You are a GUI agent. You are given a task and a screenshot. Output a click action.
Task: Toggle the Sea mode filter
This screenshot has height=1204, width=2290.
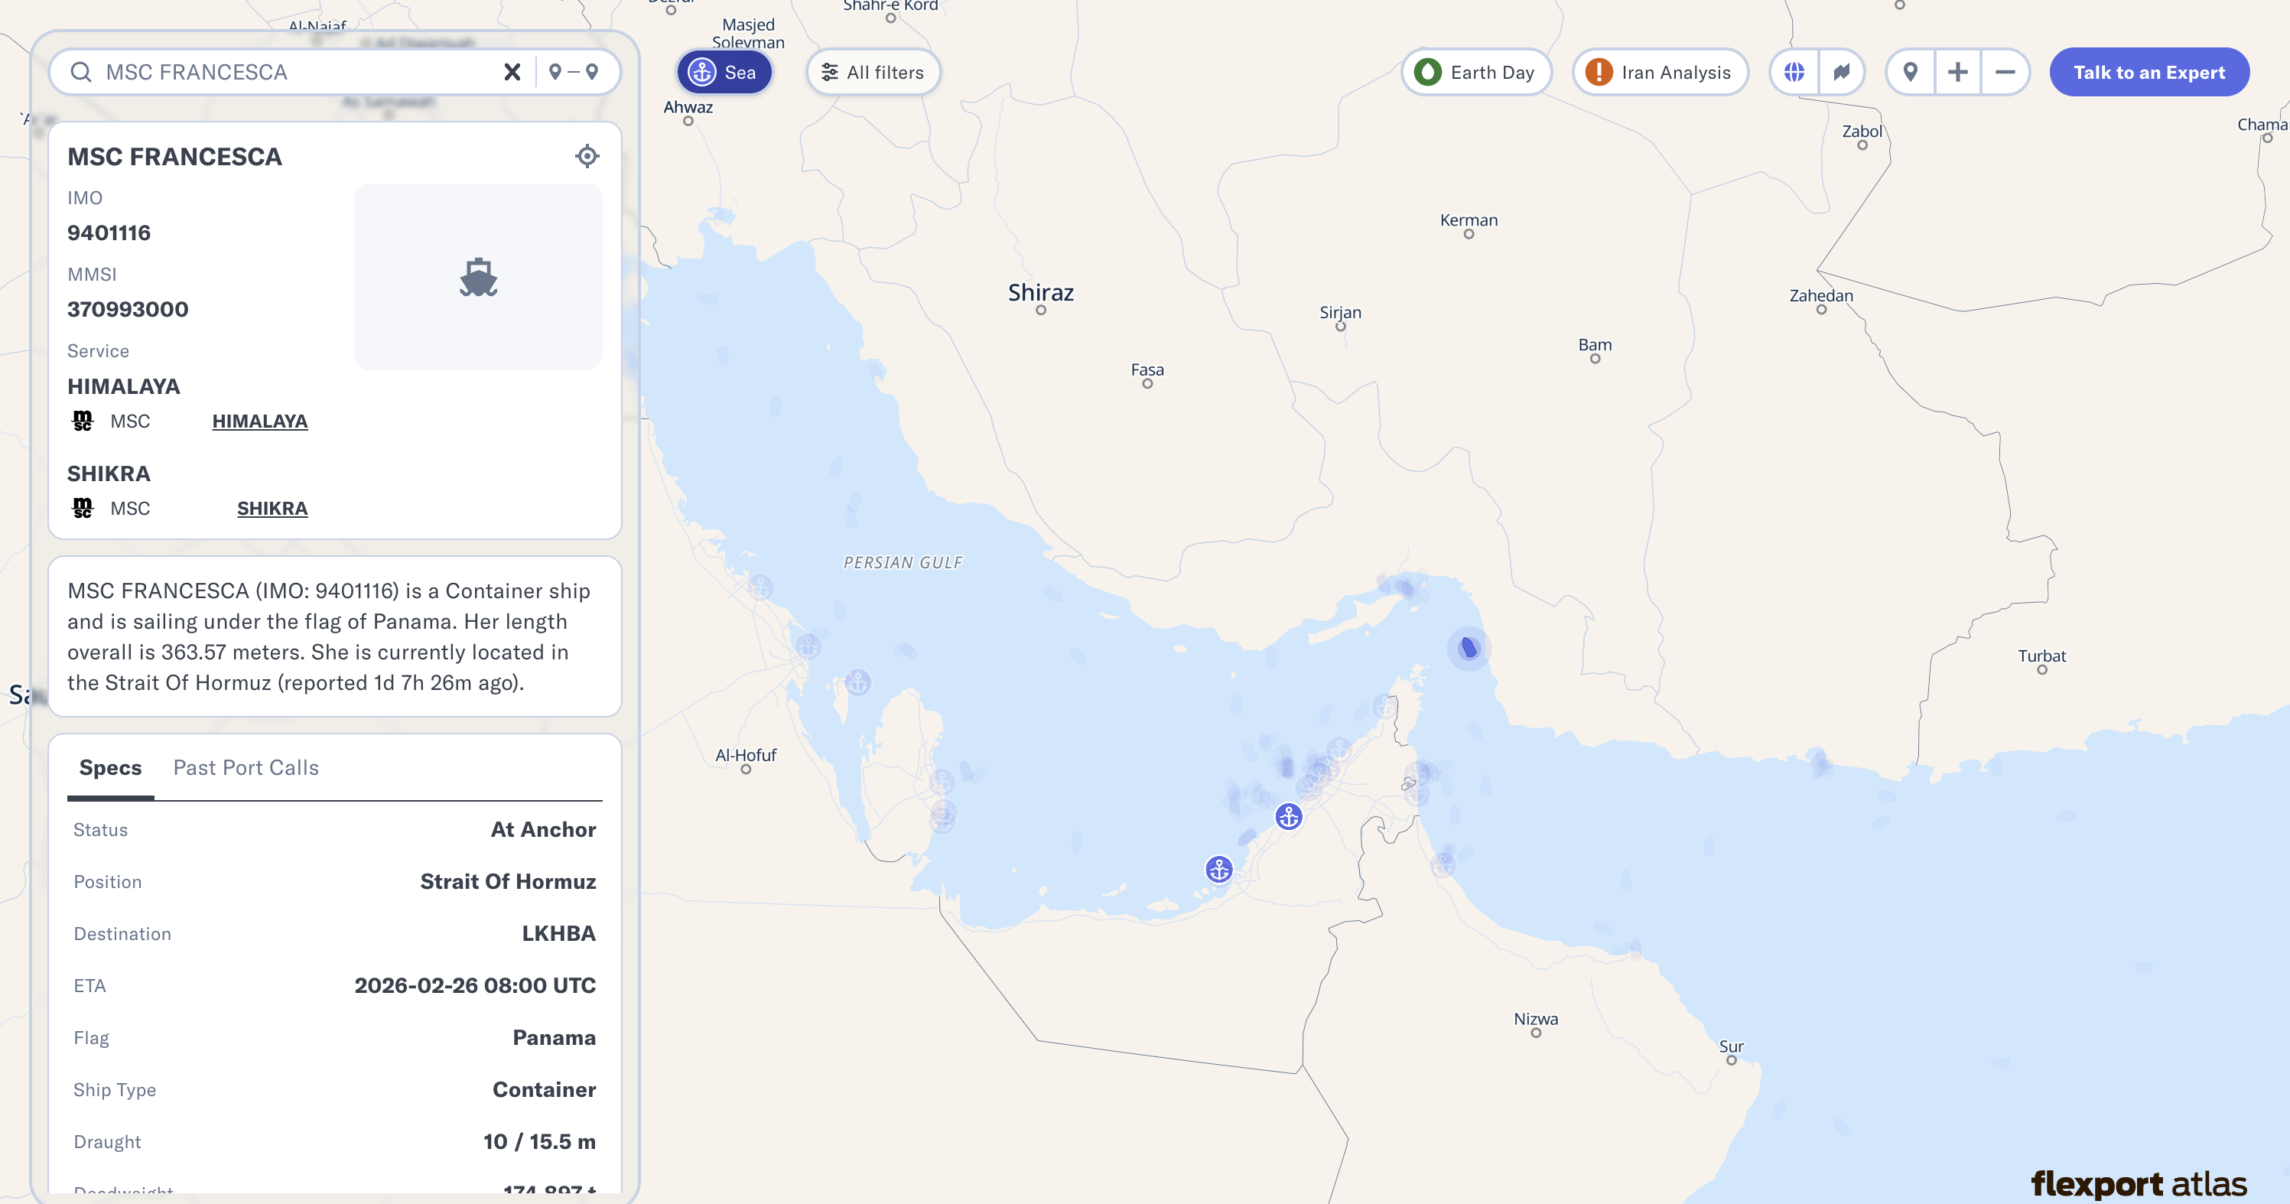click(724, 72)
